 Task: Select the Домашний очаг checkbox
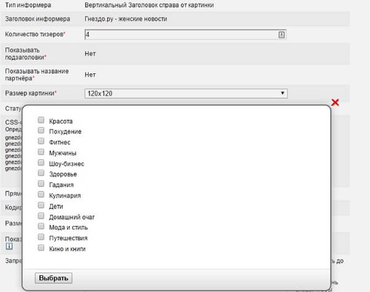click(x=41, y=216)
